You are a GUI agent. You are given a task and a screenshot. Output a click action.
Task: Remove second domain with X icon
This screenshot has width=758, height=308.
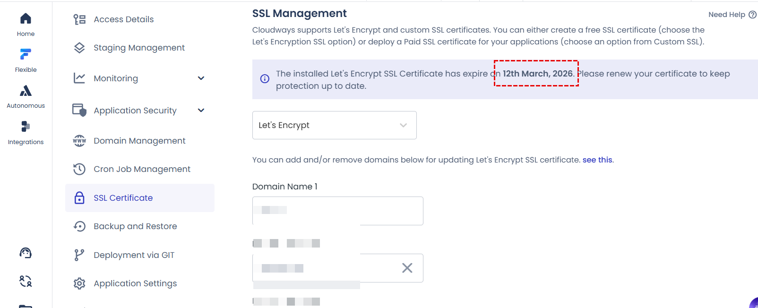[x=407, y=268]
